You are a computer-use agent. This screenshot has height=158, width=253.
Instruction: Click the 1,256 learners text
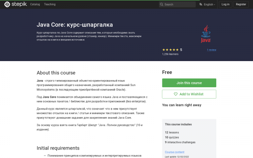click(170, 54)
